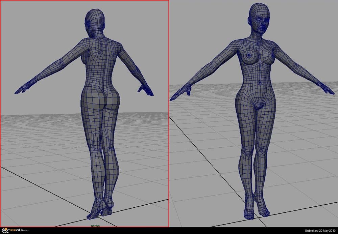Select the navel on the front-view model

point(259,83)
